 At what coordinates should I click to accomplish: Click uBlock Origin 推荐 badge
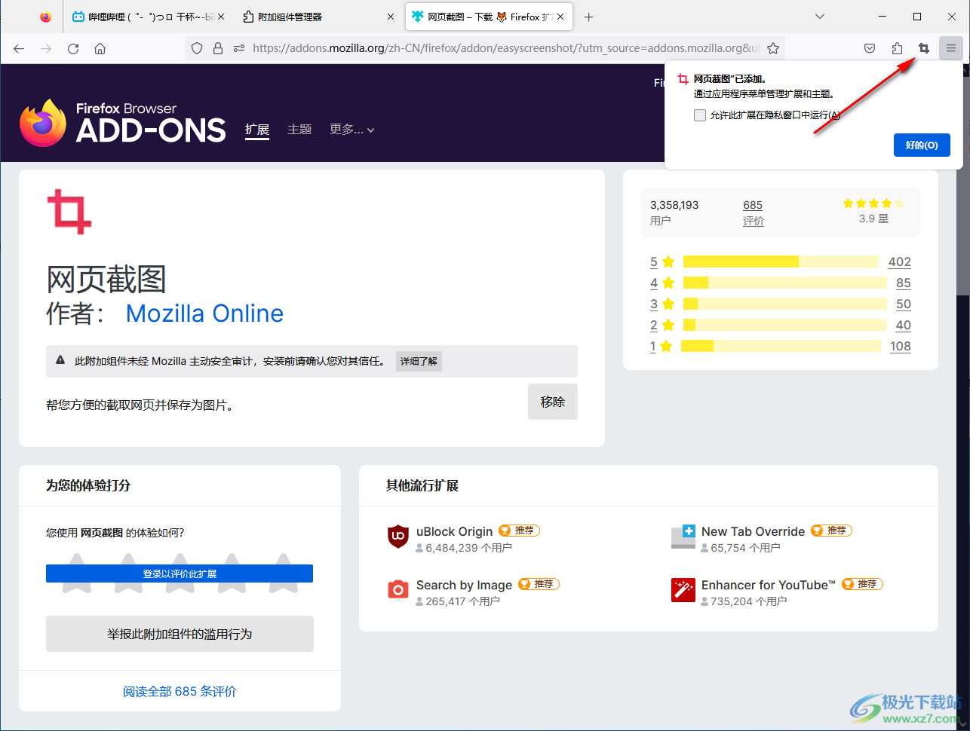tap(519, 531)
